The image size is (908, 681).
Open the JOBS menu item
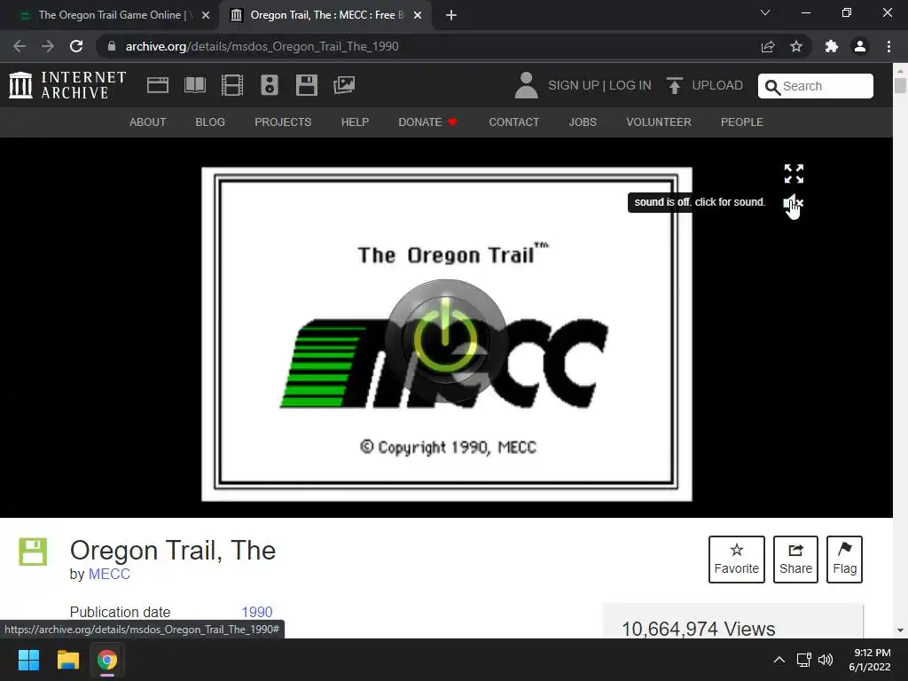point(583,122)
